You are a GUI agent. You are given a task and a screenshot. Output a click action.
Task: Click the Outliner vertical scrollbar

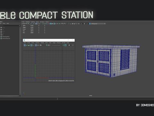coord(20,61)
